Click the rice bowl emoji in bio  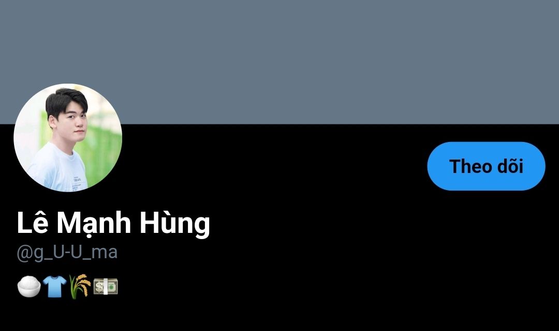pyautogui.click(x=29, y=286)
